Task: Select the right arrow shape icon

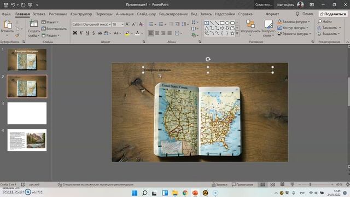Action: [222, 28]
